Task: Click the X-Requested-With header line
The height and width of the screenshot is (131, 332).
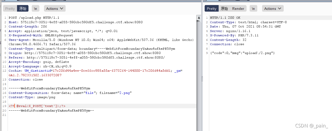Action: [41, 35]
